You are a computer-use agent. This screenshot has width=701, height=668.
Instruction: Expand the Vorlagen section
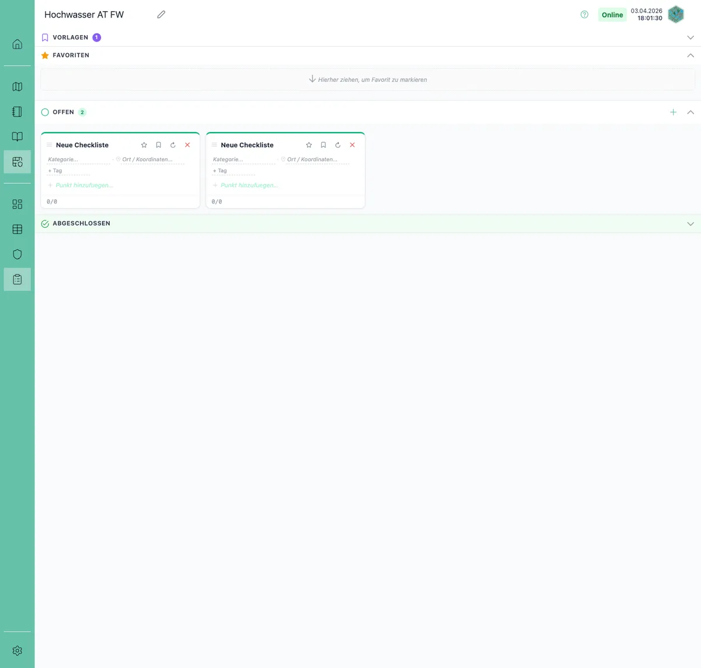pyautogui.click(x=690, y=37)
